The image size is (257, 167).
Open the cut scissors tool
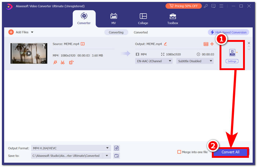pyautogui.click(x=63, y=62)
